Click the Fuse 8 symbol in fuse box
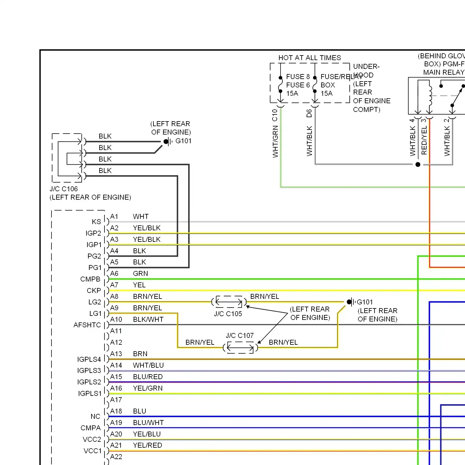465x465 pixels. click(x=280, y=85)
